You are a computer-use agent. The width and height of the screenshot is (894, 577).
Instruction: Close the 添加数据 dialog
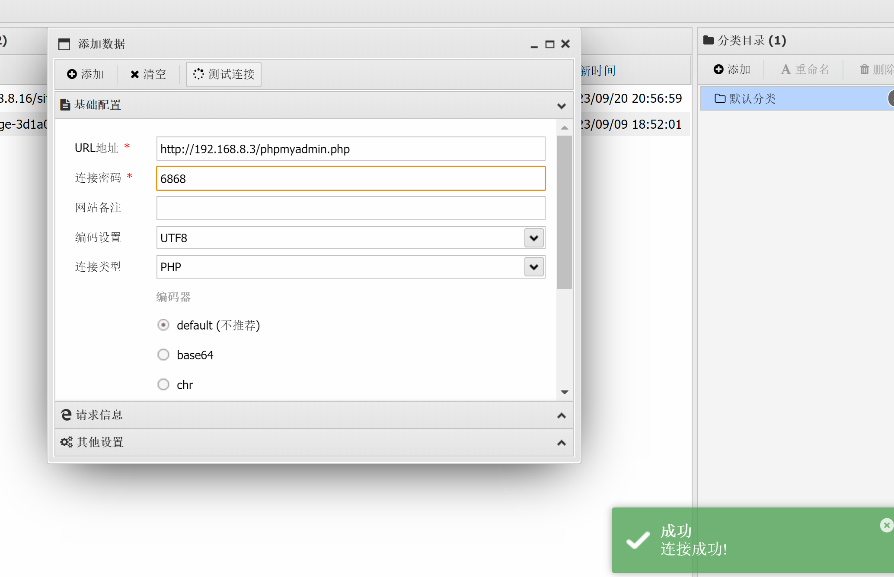point(565,44)
